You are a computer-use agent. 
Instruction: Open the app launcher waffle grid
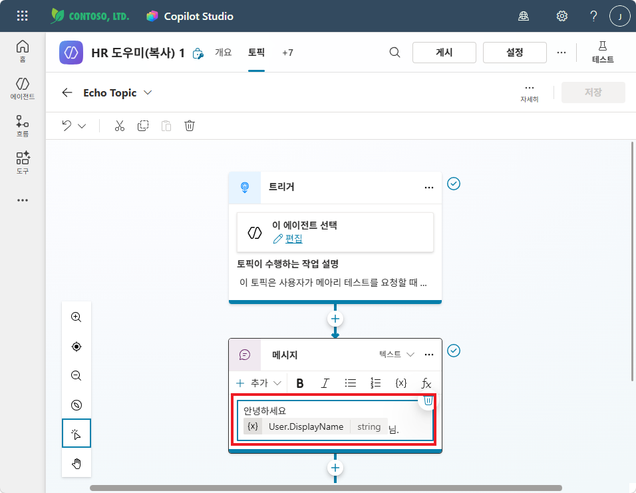pyautogui.click(x=23, y=16)
